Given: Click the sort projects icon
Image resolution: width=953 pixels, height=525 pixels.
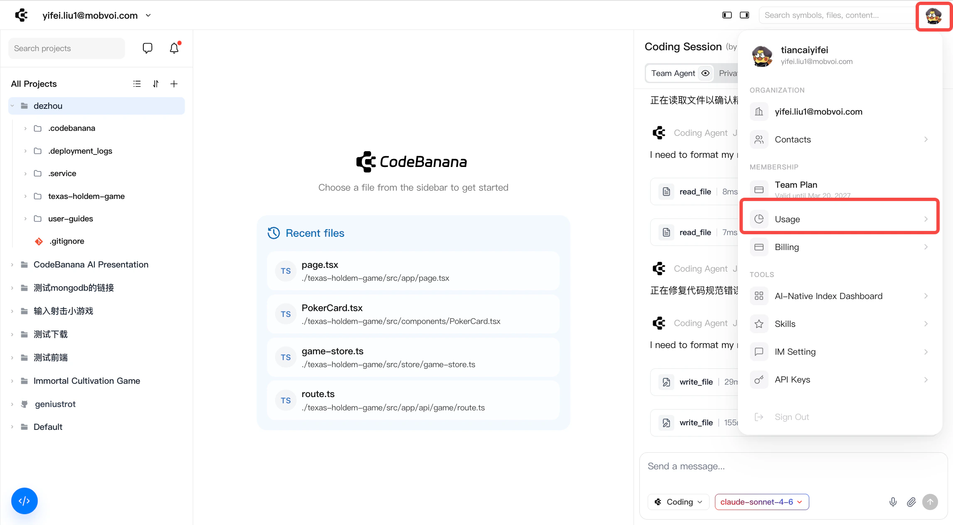Looking at the screenshot, I should pos(156,84).
